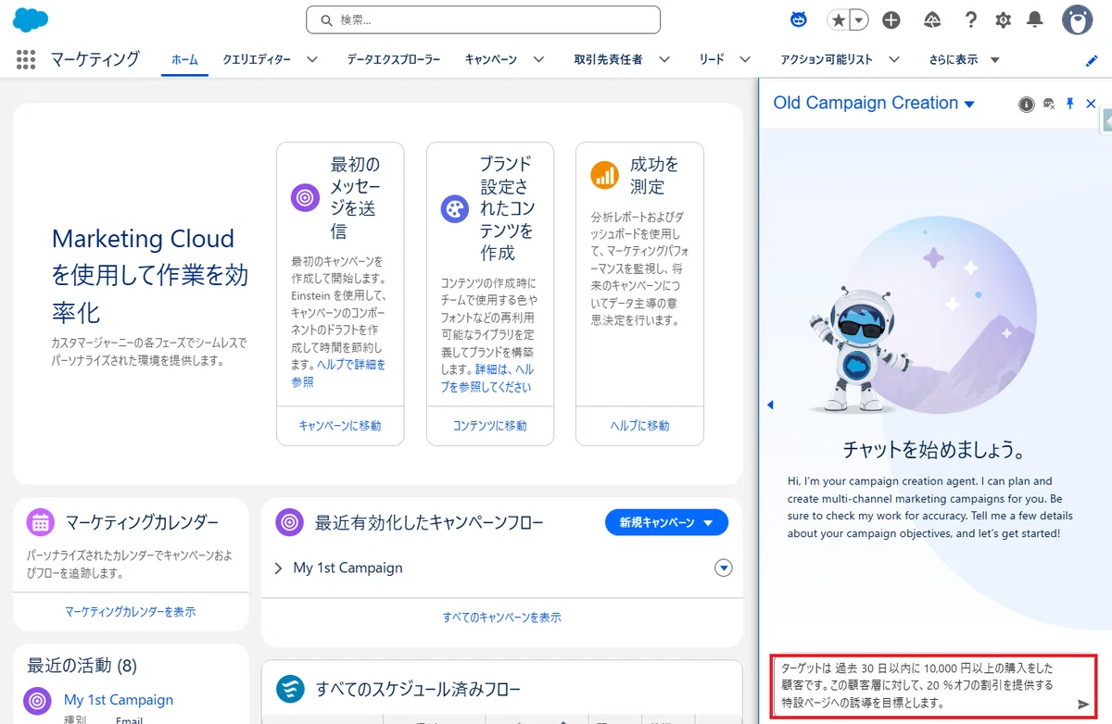Send the chat message with the arrow icon
Viewport: 1112px width, 724px height.
[1083, 705]
